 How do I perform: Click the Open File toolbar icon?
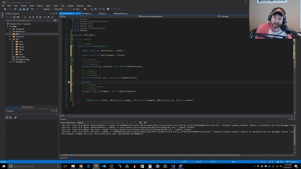(20, 9)
